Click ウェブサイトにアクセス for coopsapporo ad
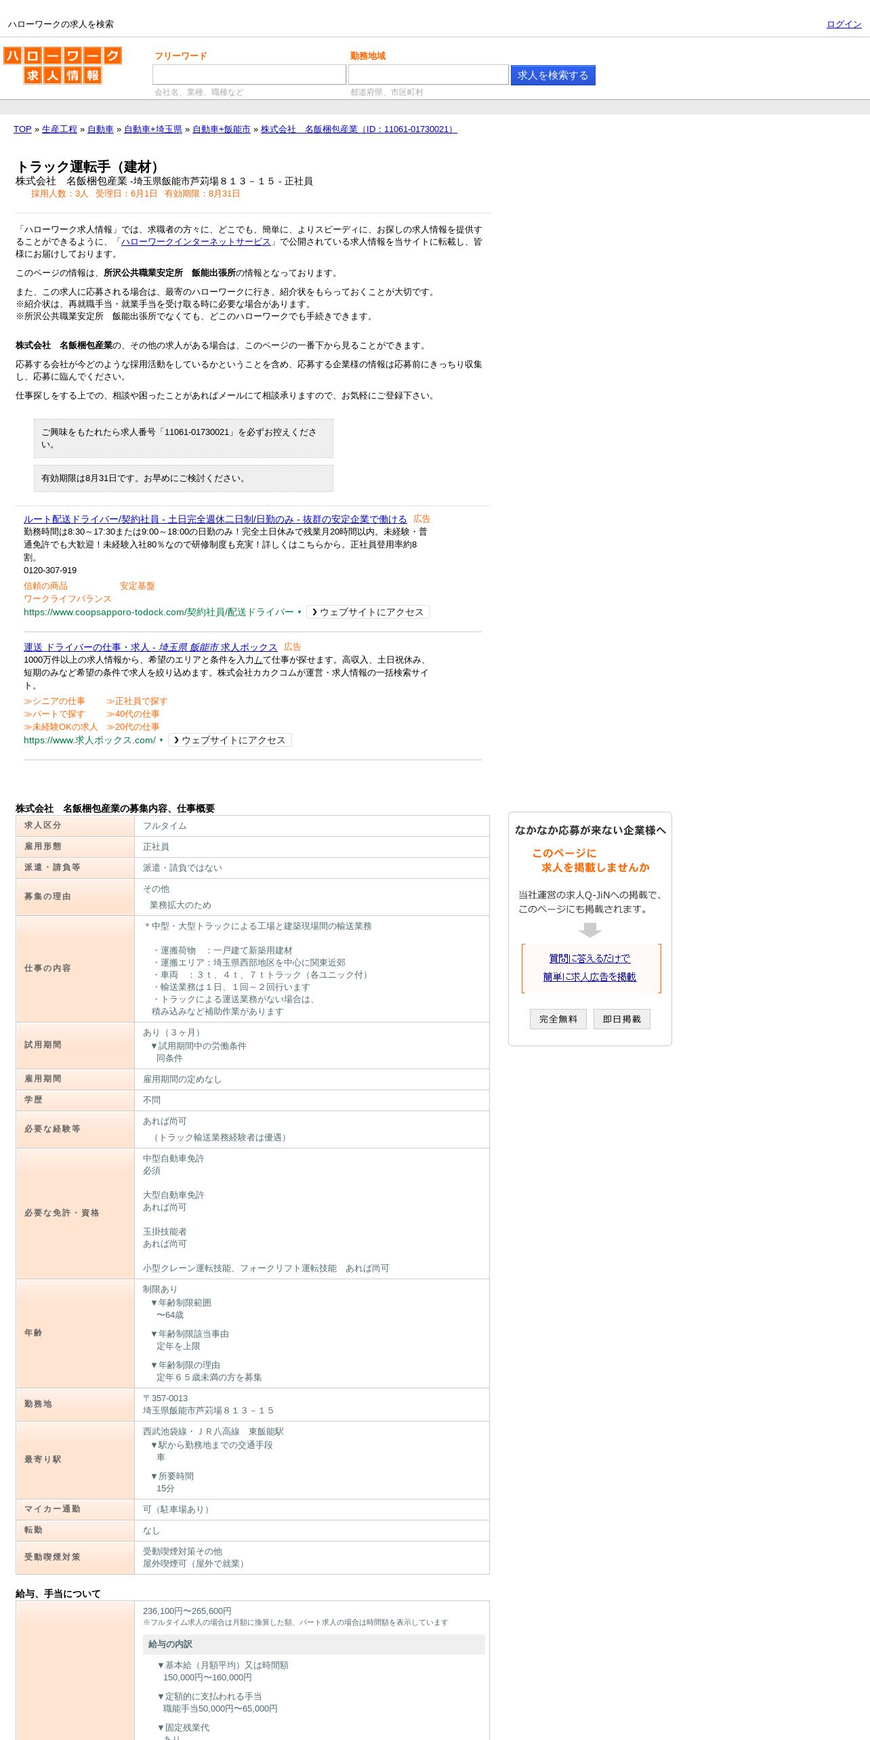This screenshot has width=870, height=1740. [x=368, y=612]
